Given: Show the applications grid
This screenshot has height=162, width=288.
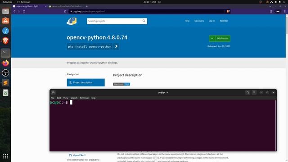Looking at the screenshot, I should [5, 156].
